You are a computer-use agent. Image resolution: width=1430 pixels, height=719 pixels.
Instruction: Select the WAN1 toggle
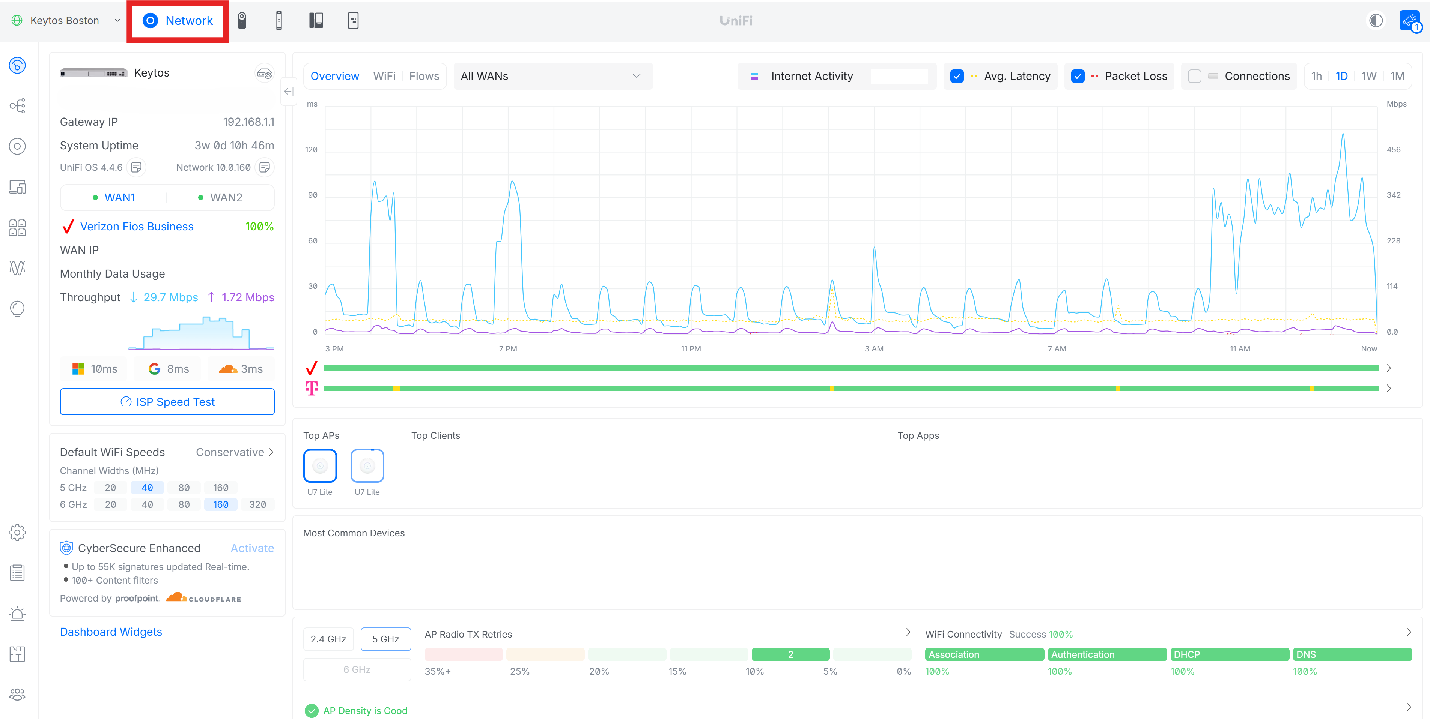pyautogui.click(x=114, y=198)
